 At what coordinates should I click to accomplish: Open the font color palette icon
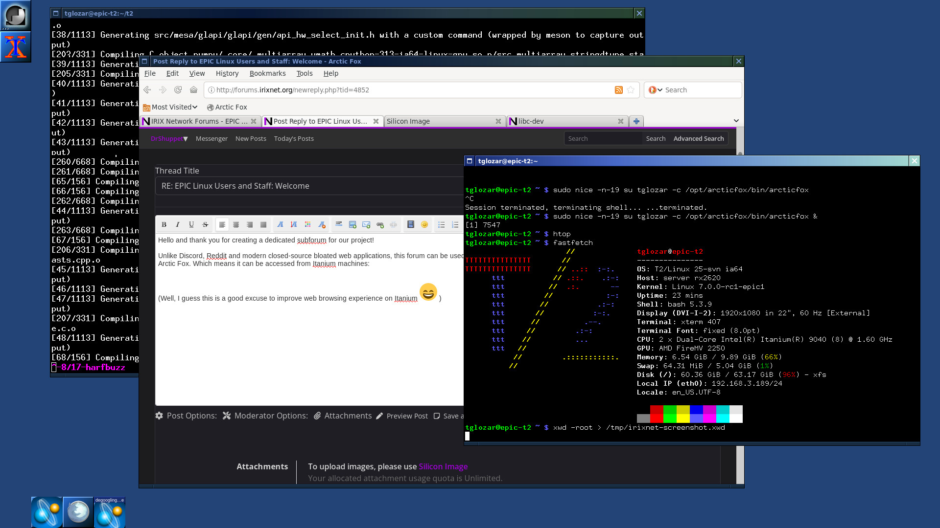pos(308,224)
